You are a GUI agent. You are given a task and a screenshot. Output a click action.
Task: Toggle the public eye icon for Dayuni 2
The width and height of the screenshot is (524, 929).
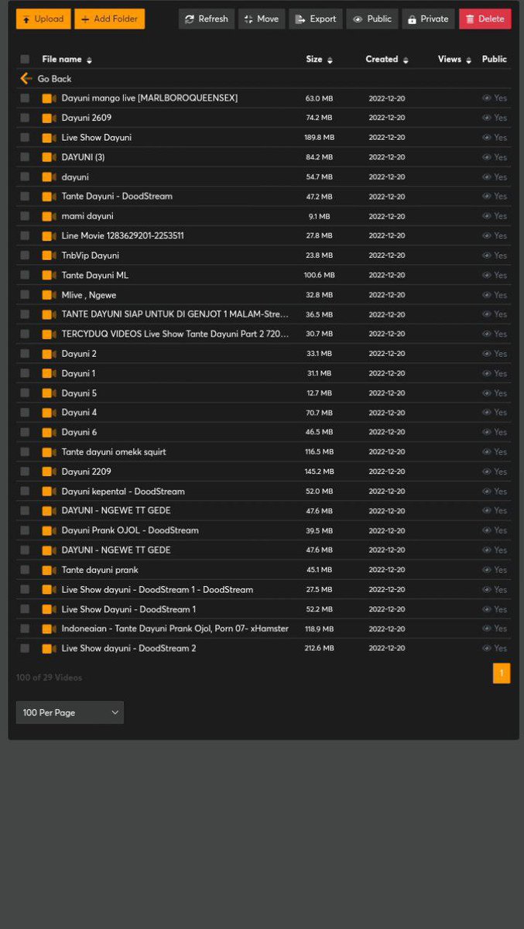(x=487, y=354)
